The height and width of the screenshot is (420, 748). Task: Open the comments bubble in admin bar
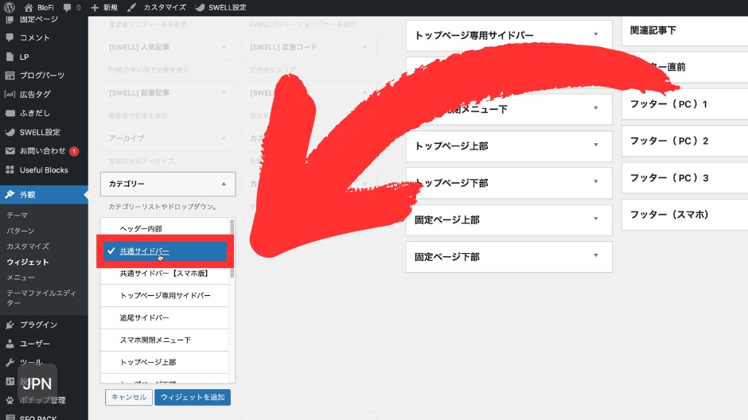pos(68,8)
